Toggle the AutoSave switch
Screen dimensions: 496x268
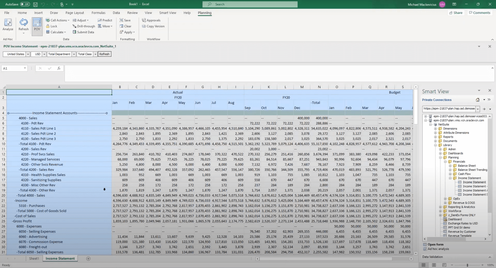pyautogui.click(x=25, y=4)
